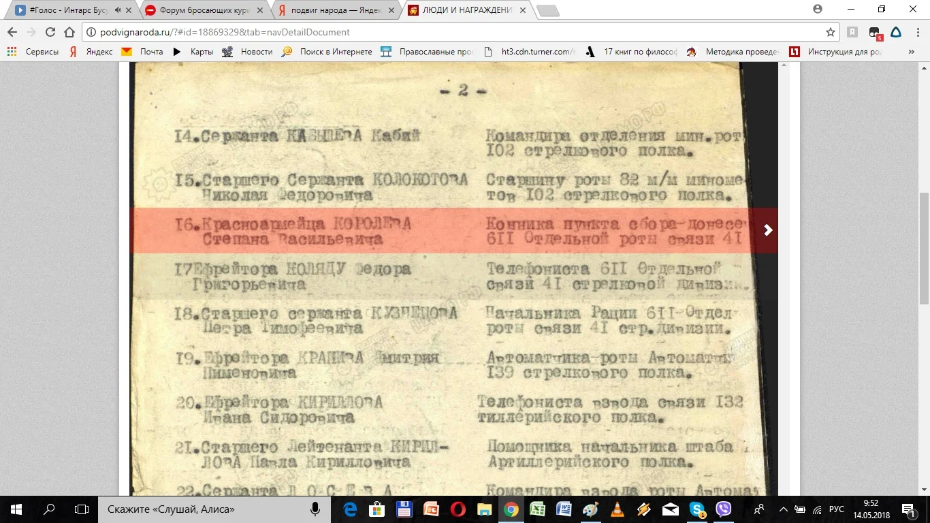This screenshot has width=930, height=523.
Task: Launch PowerPoint from taskbar
Action: click(430, 509)
